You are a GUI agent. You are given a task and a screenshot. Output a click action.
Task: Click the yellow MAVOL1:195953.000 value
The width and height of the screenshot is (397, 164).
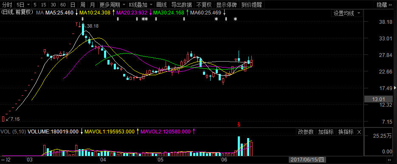[110, 132]
